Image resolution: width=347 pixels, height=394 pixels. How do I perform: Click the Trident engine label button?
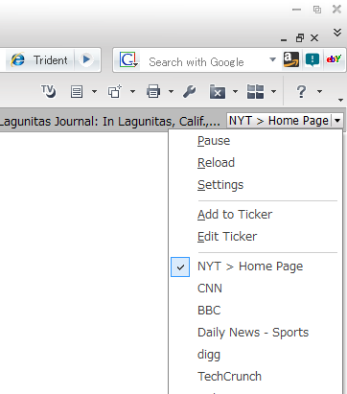tap(51, 59)
